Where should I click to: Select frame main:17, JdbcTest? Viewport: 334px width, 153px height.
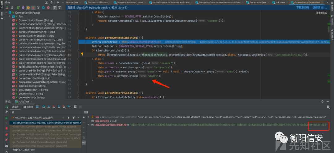click(45, 150)
